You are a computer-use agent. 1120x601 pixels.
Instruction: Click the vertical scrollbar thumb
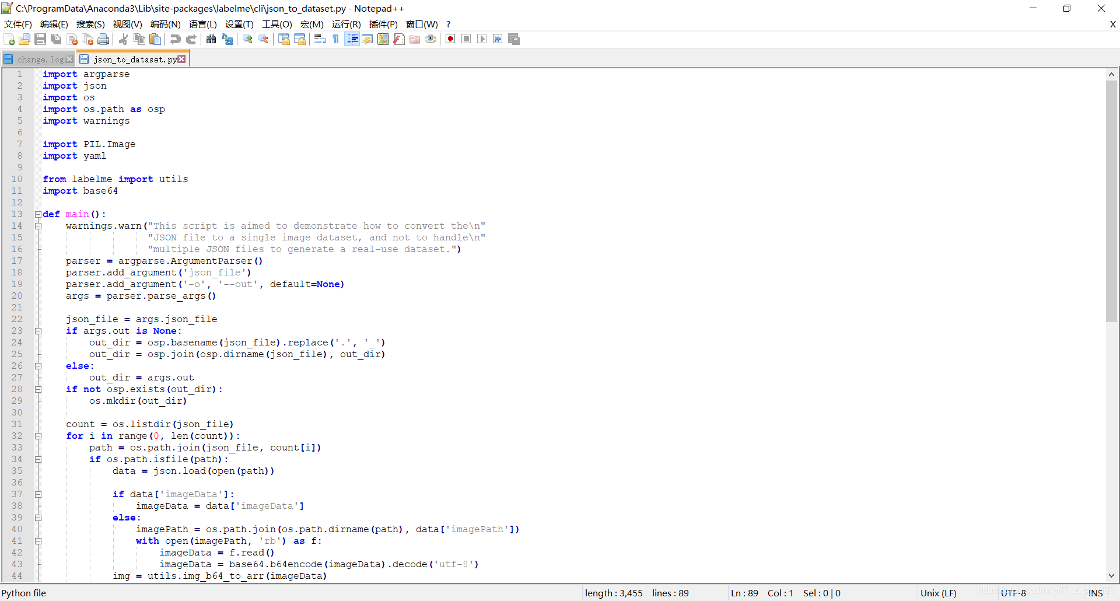[x=1111, y=201]
